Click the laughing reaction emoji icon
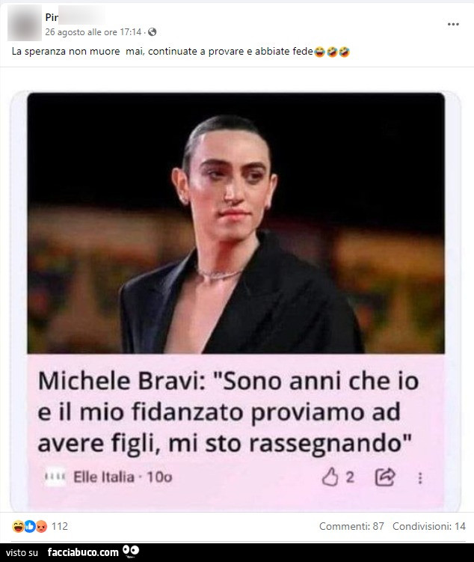The image size is (474, 562). (x=18, y=526)
